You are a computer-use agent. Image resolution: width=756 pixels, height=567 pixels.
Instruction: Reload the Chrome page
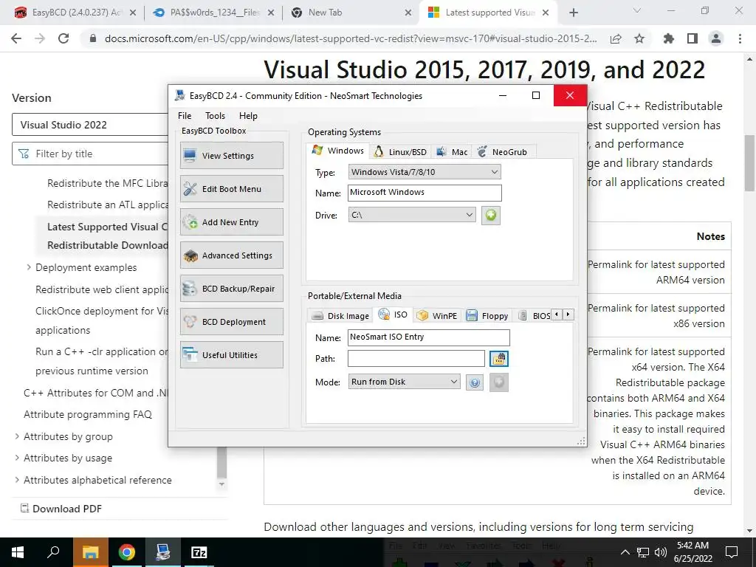pos(63,38)
